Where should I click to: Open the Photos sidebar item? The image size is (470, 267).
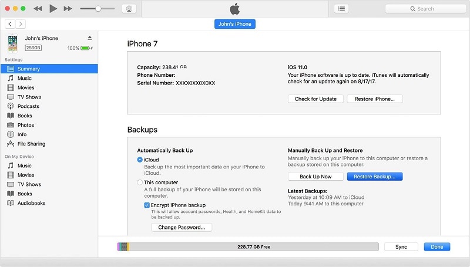pyautogui.click(x=49, y=125)
